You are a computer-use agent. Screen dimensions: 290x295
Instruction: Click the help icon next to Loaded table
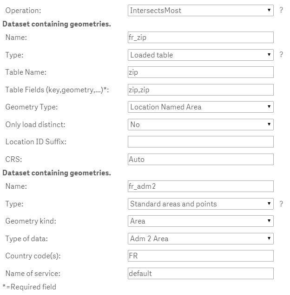click(281, 55)
